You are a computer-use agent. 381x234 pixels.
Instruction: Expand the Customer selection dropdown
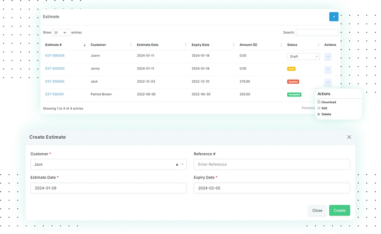(182, 165)
